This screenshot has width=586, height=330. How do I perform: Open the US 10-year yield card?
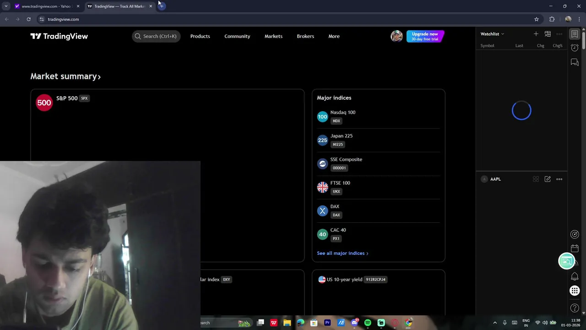(x=378, y=292)
